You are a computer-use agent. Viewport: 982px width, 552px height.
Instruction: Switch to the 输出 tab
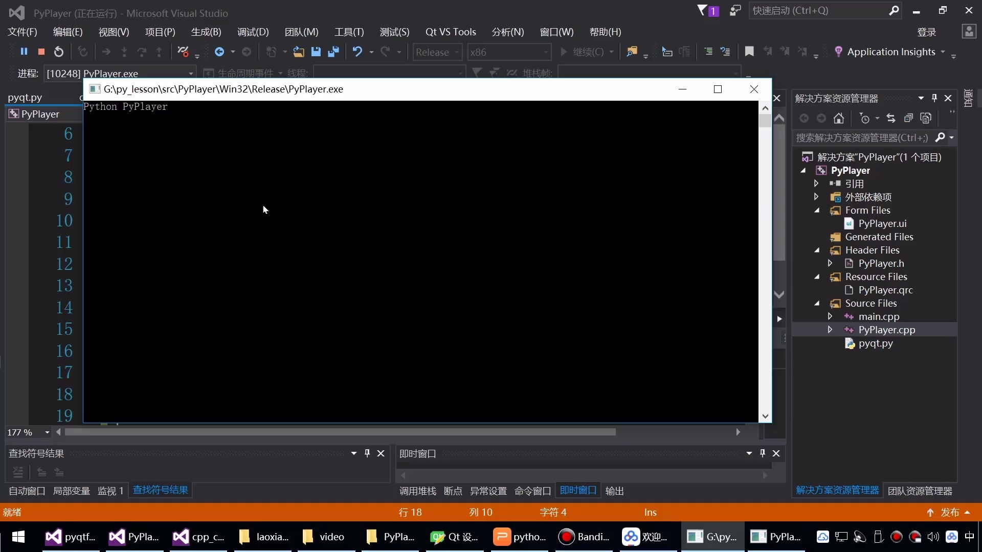[614, 491]
